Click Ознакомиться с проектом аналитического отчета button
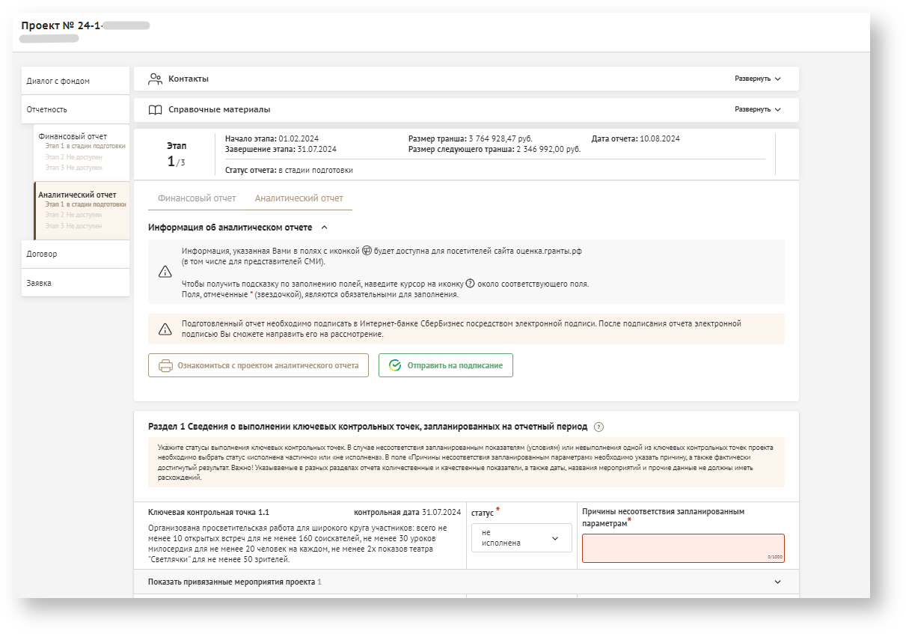The height and width of the screenshot is (634, 906). click(x=258, y=366)
